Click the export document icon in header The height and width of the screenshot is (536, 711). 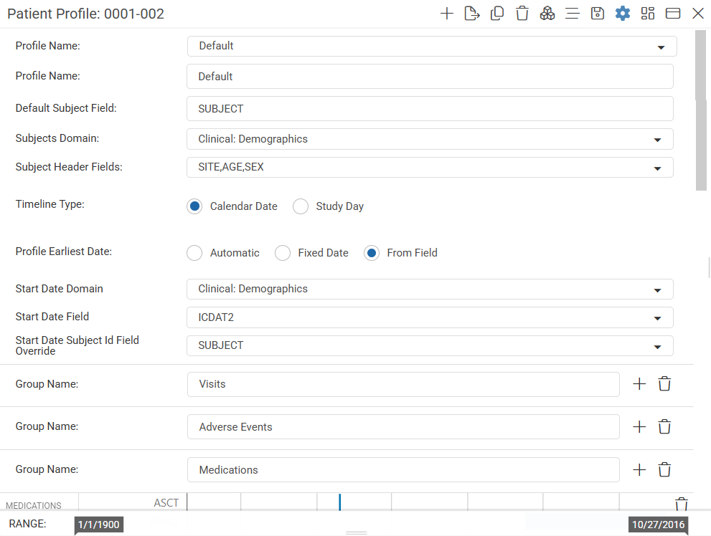[x=472, y=14]
